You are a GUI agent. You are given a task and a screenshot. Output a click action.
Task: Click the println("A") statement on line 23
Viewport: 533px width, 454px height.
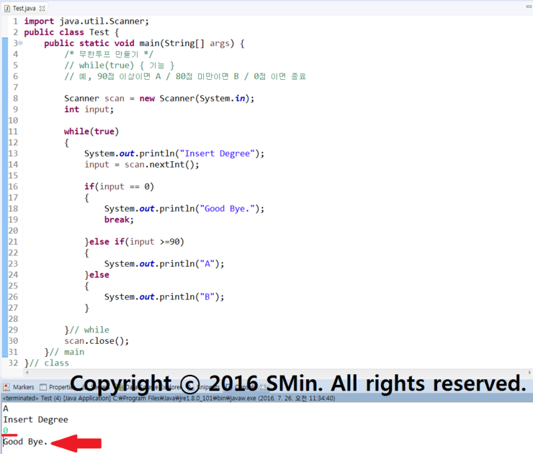[164, 264]
